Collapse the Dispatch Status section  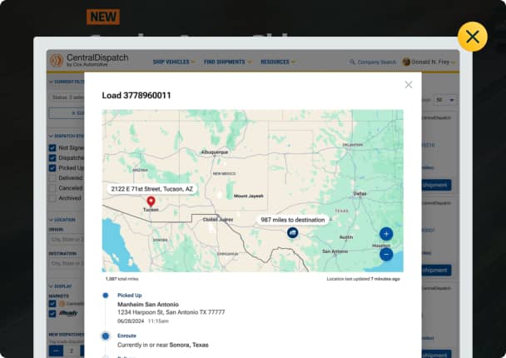tap(67, 136)
